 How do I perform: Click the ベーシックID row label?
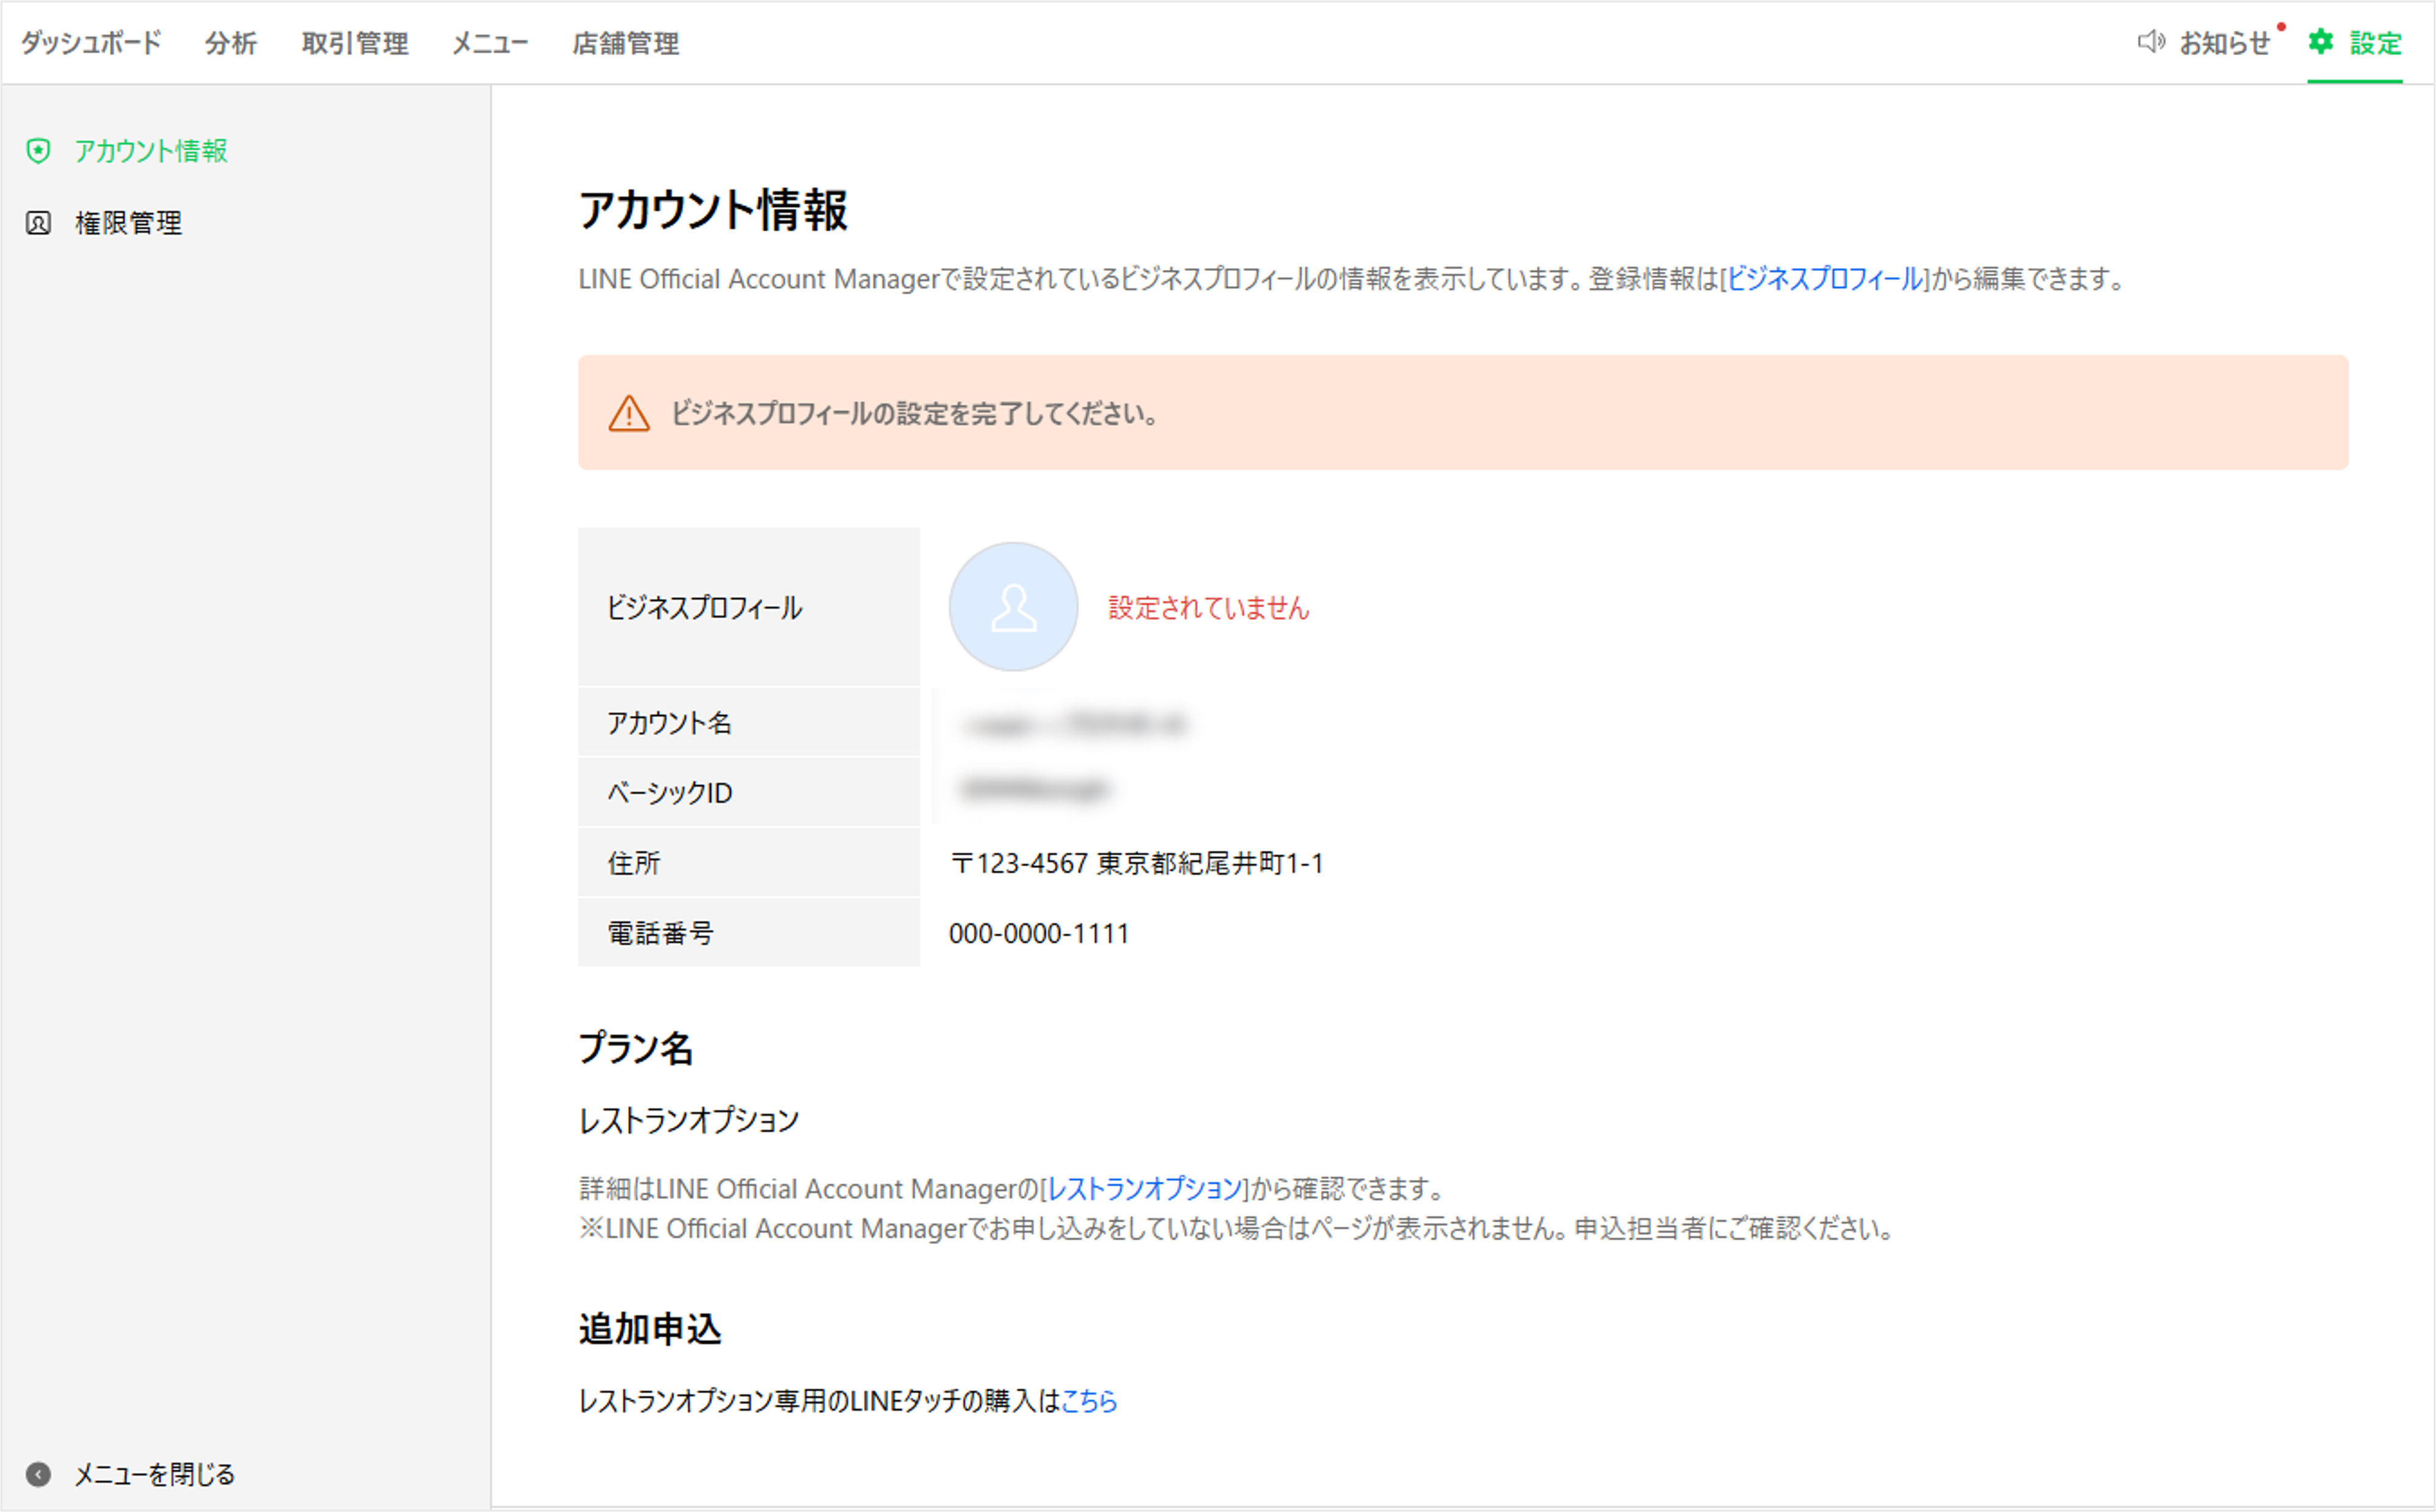pyautogui.click(x=669, y=793)
